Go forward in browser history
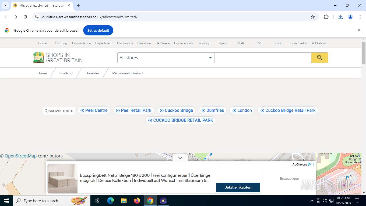The width and height of the screenshot is (366, 206). tap(16, 17)
